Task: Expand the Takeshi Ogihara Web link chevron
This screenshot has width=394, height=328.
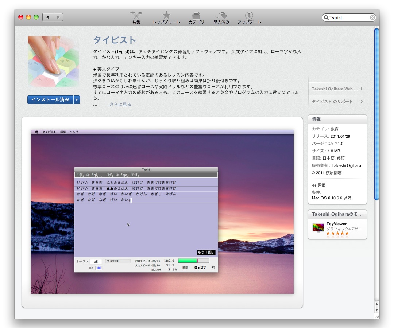Action: [362, 89]
